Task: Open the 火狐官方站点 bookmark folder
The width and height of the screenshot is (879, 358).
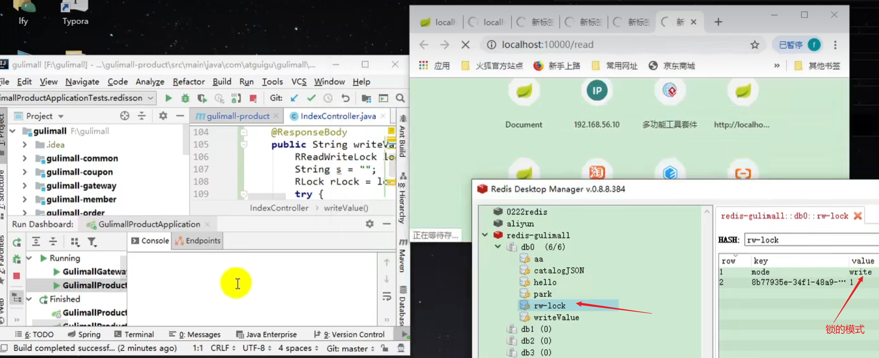Action: pyautogui.click(x=492, y=66)
